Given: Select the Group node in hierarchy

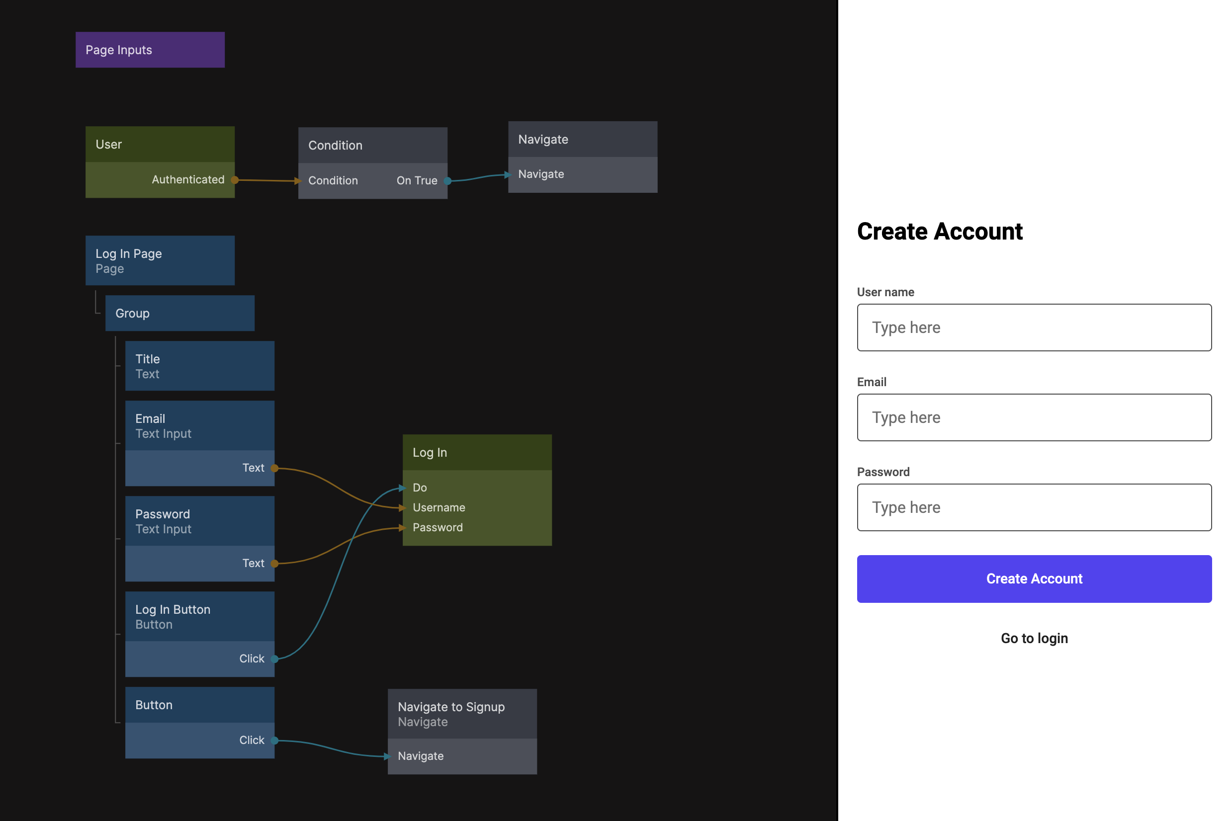Looking at the screenshot, I should (x=179, y=313).
